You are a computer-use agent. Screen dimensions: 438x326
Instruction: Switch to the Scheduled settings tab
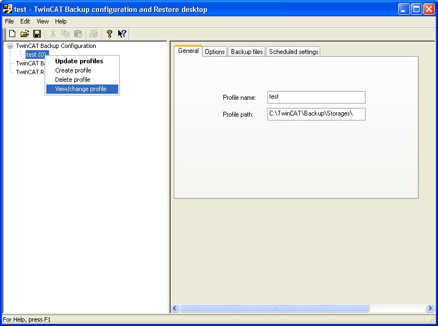tap(293, 52)
